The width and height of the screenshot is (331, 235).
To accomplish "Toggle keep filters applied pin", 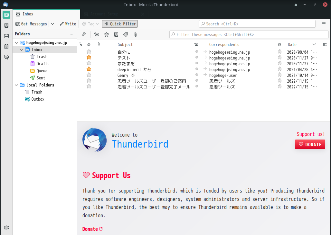I will point(84,34).
